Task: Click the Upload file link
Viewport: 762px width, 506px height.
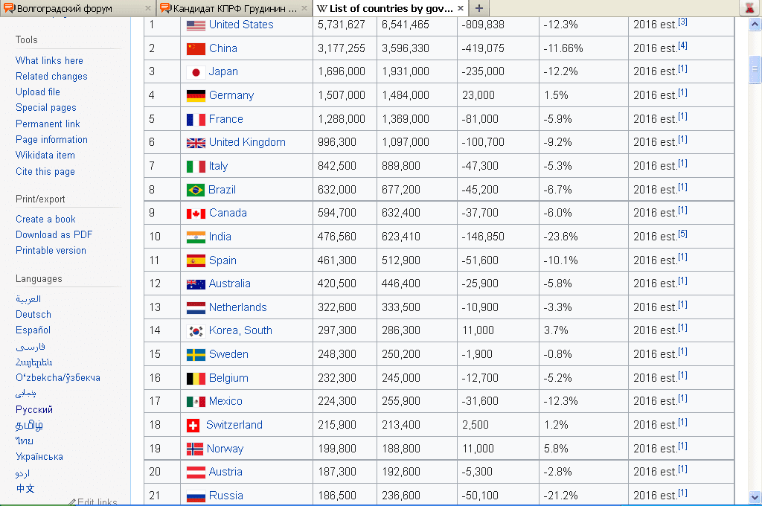Action: click(x=38, y=92)
